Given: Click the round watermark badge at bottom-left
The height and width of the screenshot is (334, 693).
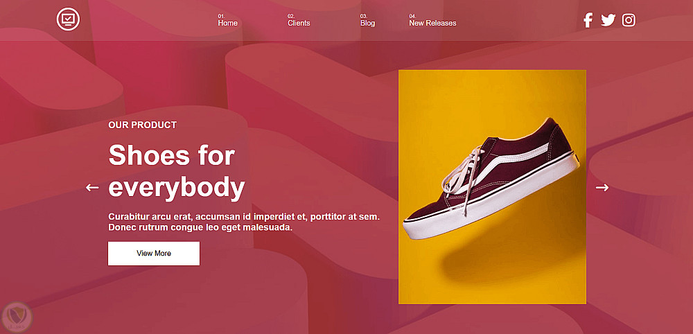Looking at the screenshot, I should coord(15,317).
